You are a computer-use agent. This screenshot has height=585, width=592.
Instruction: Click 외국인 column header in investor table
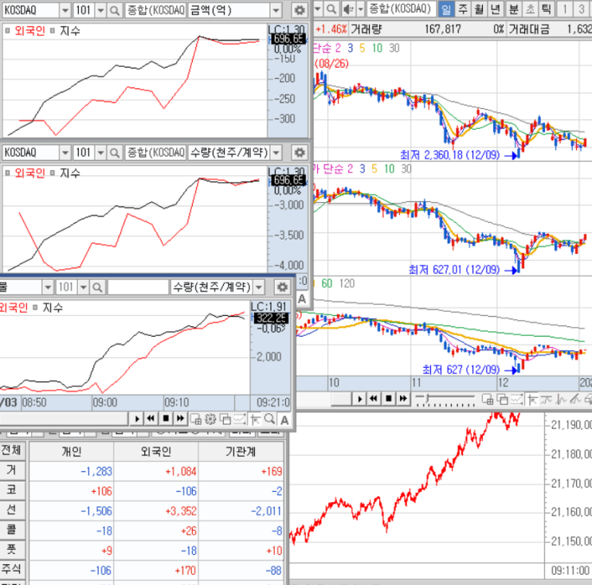pos(156,451)
